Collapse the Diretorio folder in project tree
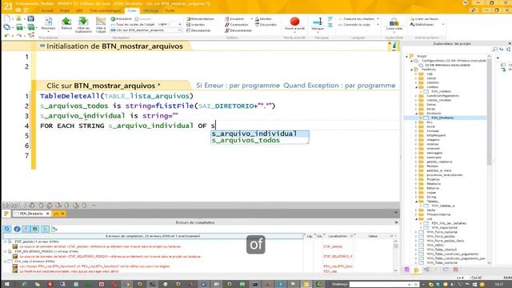Image resolution: width=512 pixels, height=288 pixels. coord(417,114)
